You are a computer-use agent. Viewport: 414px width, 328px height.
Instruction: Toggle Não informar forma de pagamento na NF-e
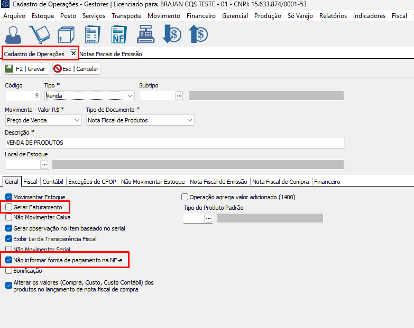pyautogui.click(x=8, y=260)
